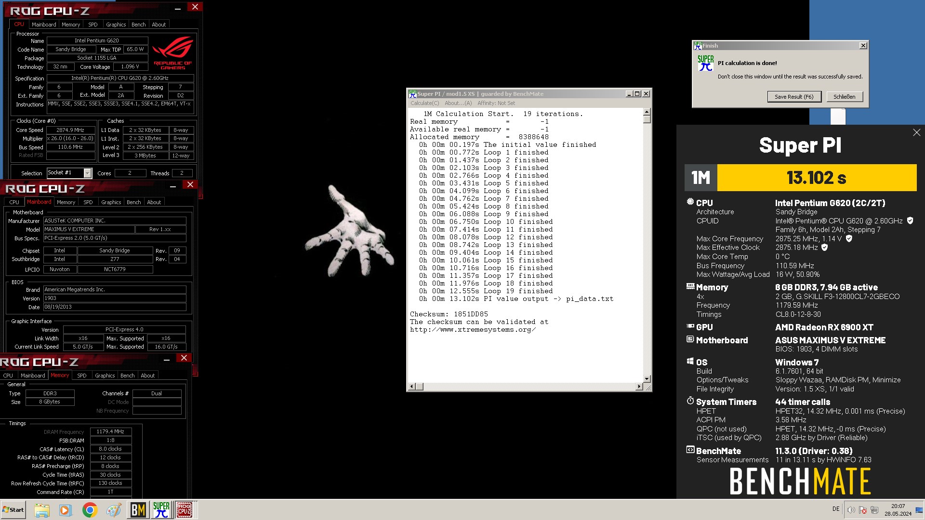The height and width of the screenshot is (520, 925).
Task: Click the shield icon beside Max Effective Clock
Action: coord(824,247)
